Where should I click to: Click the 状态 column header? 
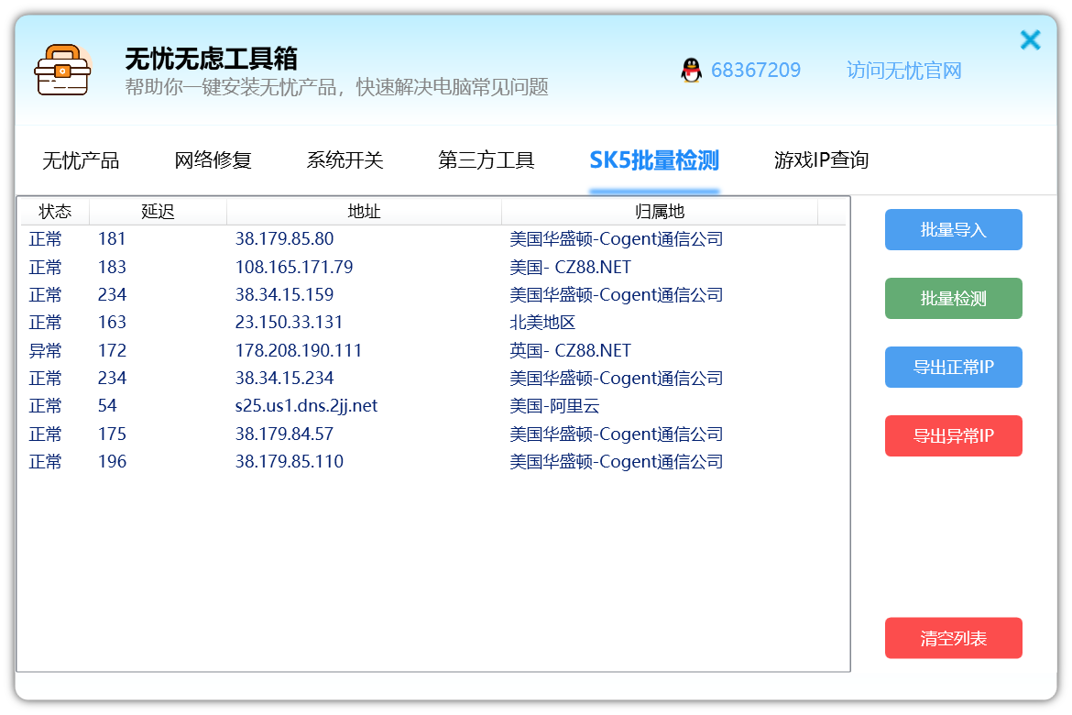55,212
